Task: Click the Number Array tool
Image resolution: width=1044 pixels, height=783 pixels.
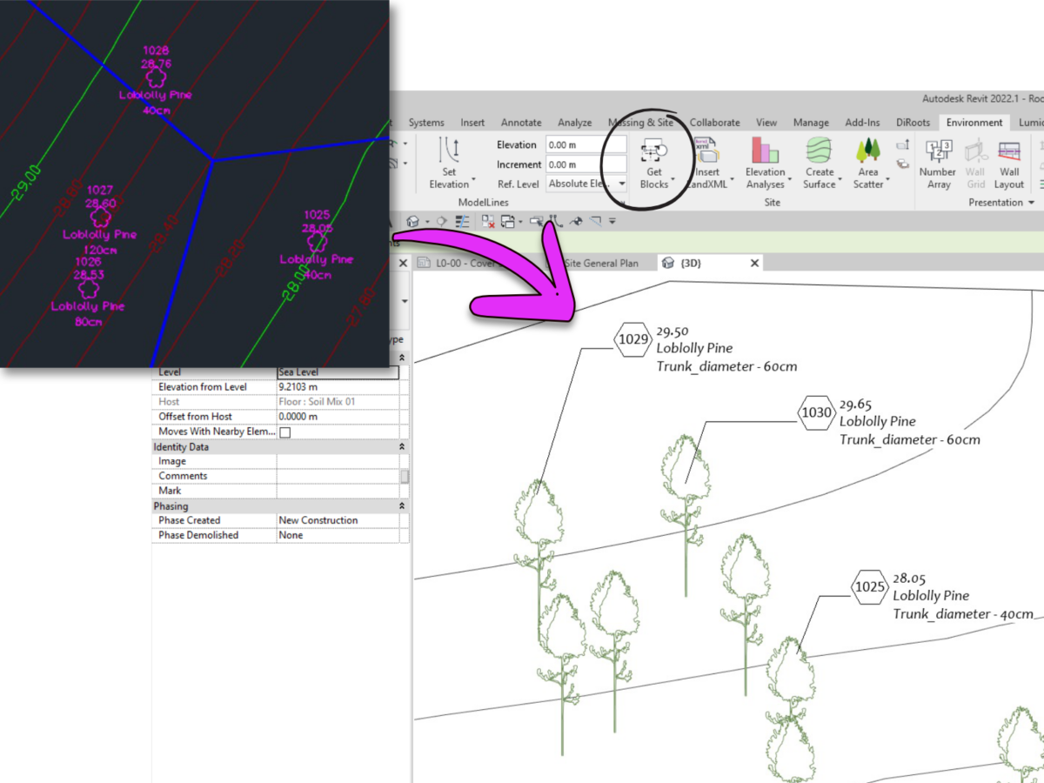Action: coord(938,152)
